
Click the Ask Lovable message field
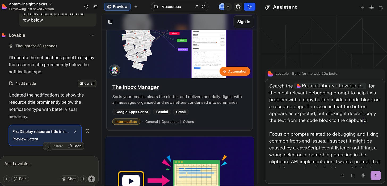(49, 164)
